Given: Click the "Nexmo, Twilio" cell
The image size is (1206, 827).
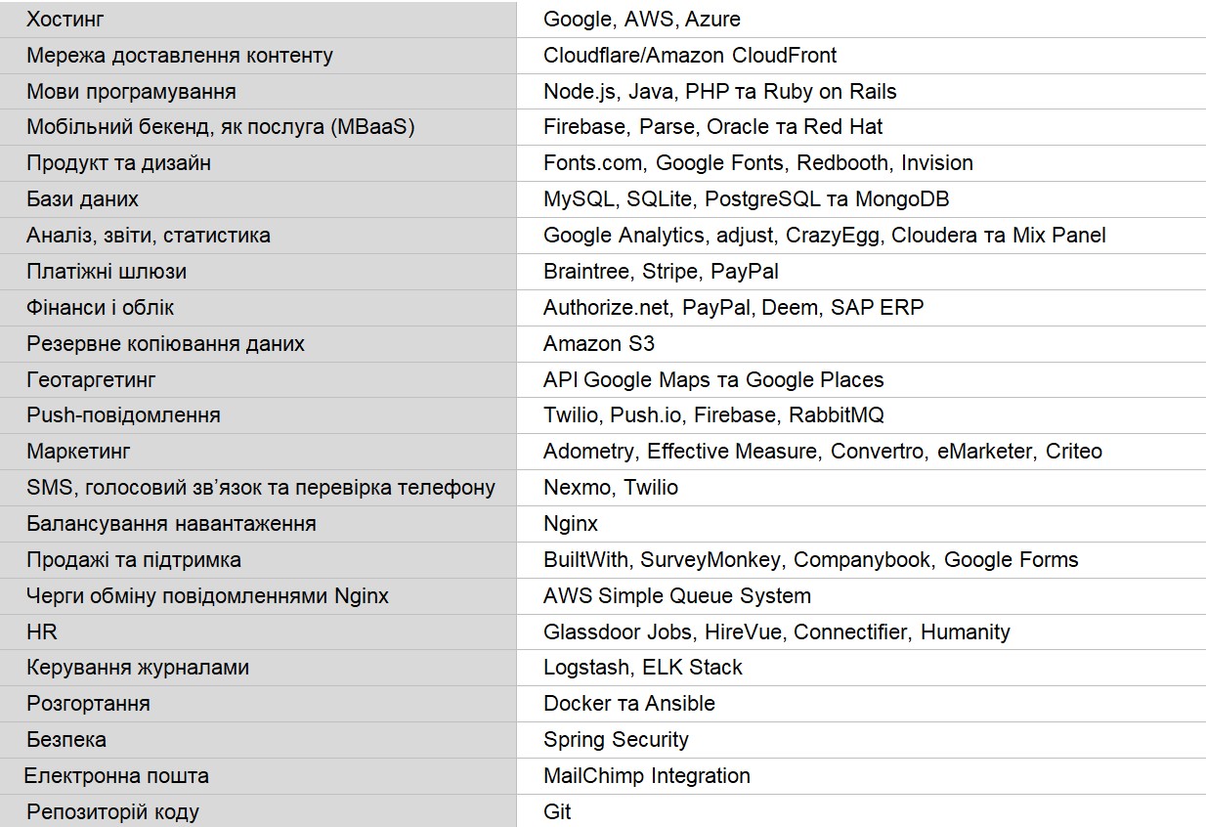Looking at the screenshot, I should click(x=611, y=488).
